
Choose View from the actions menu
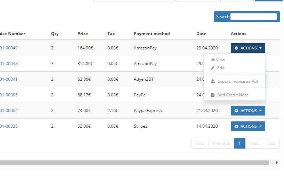point(234,60)
